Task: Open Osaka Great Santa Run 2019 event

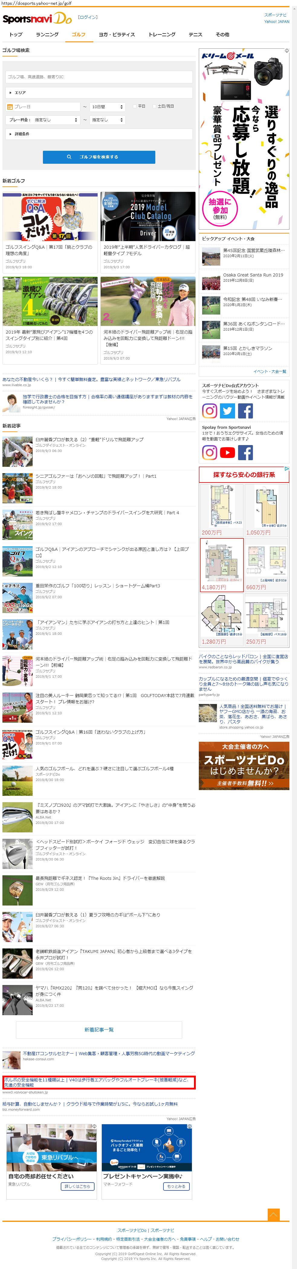Action: (x=244, y=280)
